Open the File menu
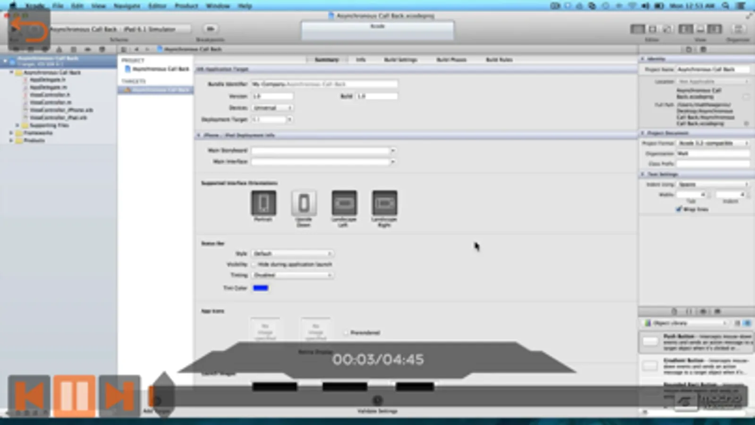 click(x=58, y=6)
